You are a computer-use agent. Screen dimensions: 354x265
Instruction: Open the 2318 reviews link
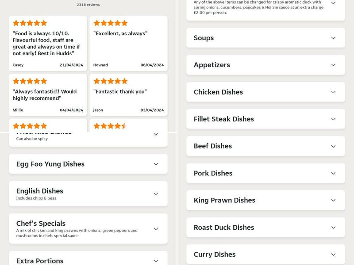click(x=88, y=4)
